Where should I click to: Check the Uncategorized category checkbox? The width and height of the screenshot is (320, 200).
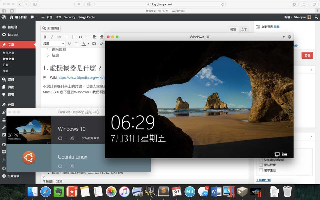tap(261, 160)
